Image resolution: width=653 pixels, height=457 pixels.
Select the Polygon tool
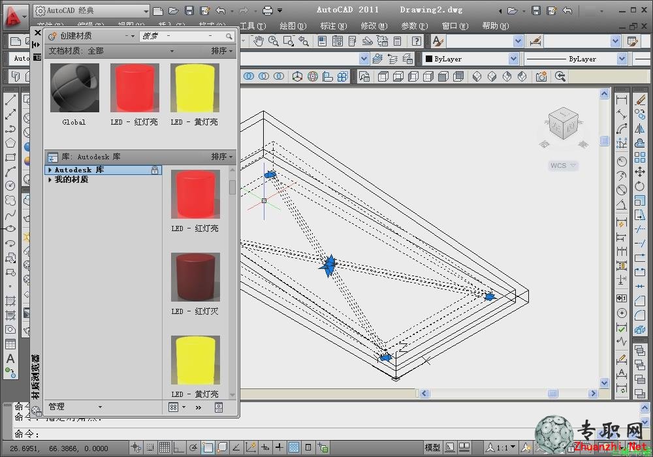click(x=10, y=143)
